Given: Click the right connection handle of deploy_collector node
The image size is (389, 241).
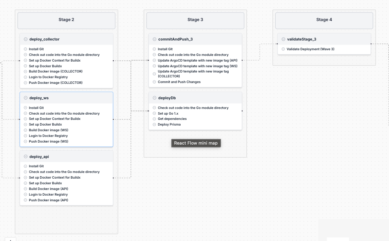Looking at the screenshot, I should pos(113,61).
